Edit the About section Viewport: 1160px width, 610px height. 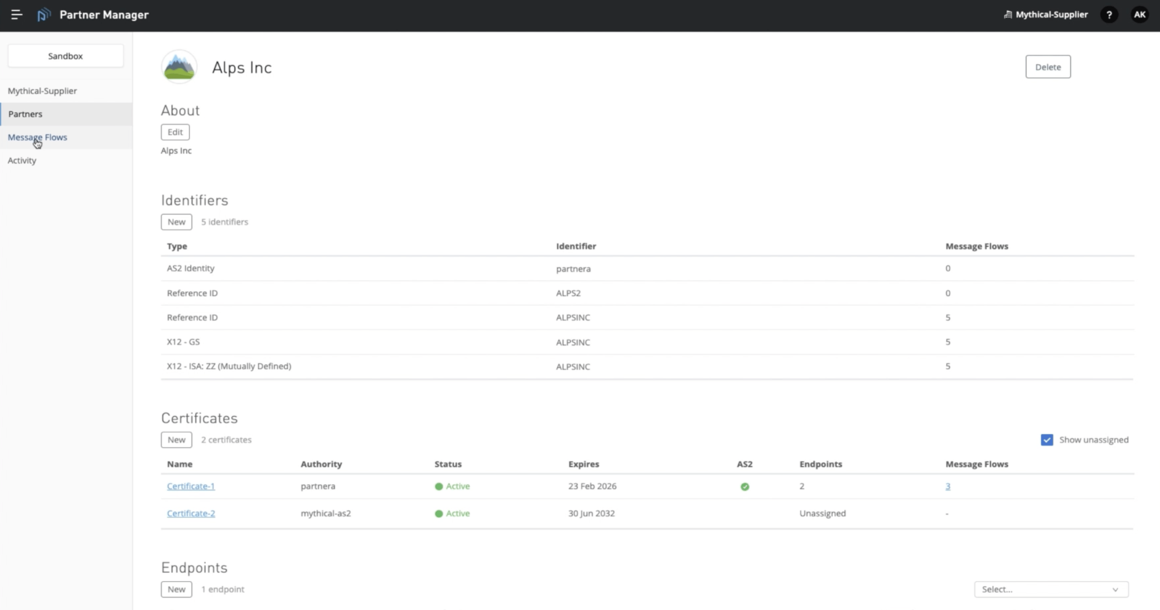(x=175, y=132)
